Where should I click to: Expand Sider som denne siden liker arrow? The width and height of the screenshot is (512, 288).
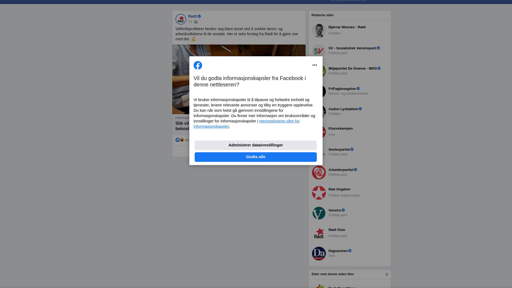coord(386,274)
